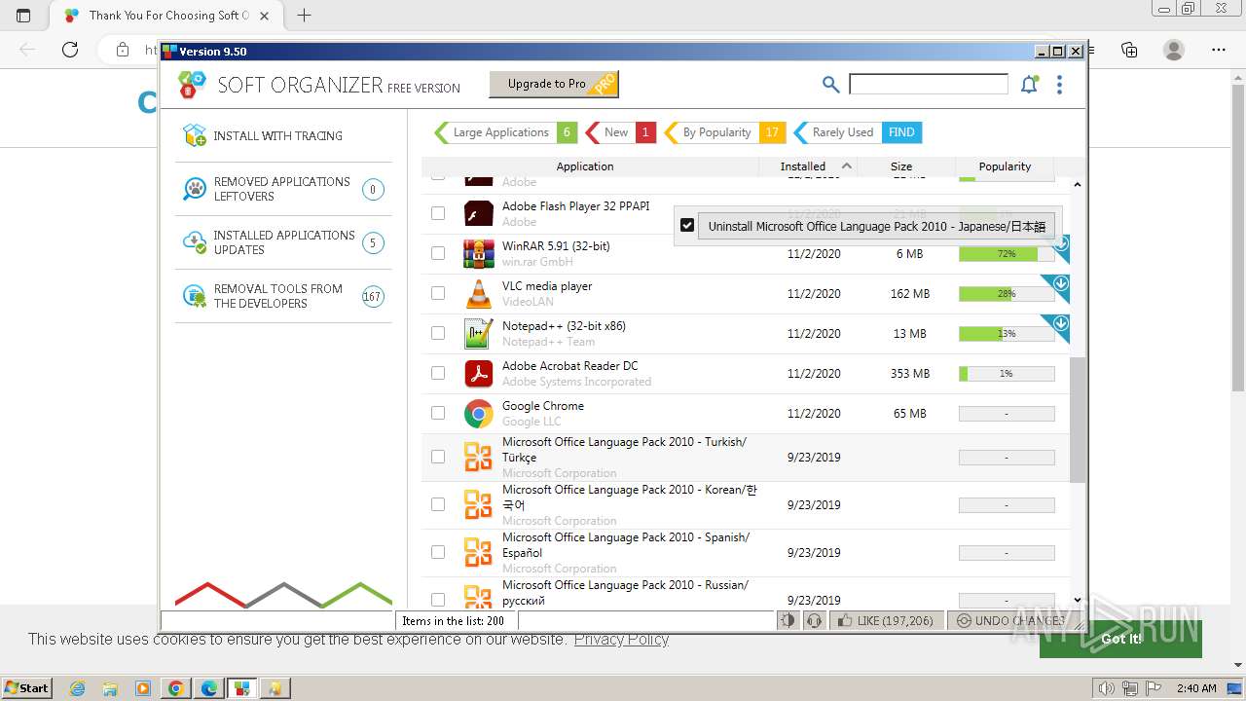The image size is (1246, 701).
Task: Click the search magnifier icon in Soft Organizer
Action: pos(830,85)
